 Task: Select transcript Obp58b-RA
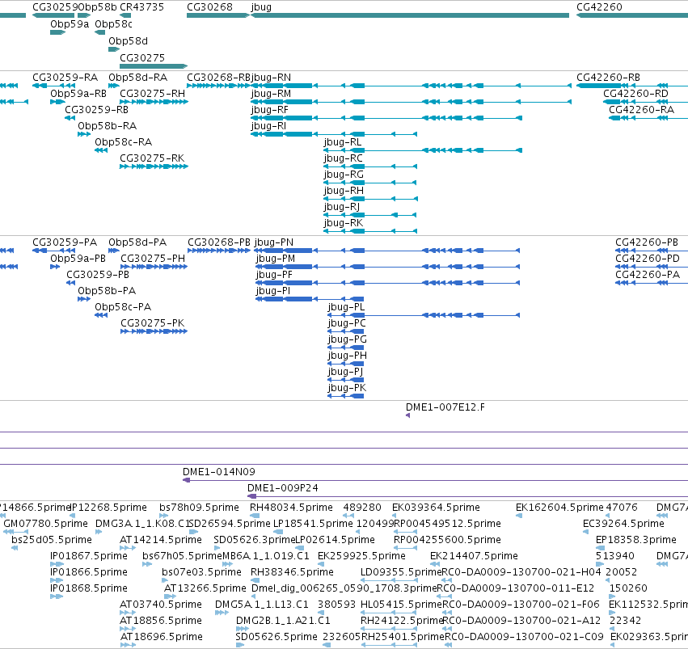pos(107,126)
